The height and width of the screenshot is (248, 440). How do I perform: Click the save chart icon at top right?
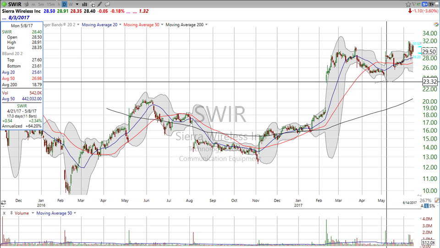point(437,4)
